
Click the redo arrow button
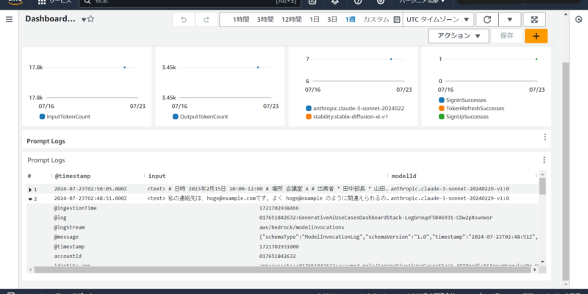coord(205,19)
